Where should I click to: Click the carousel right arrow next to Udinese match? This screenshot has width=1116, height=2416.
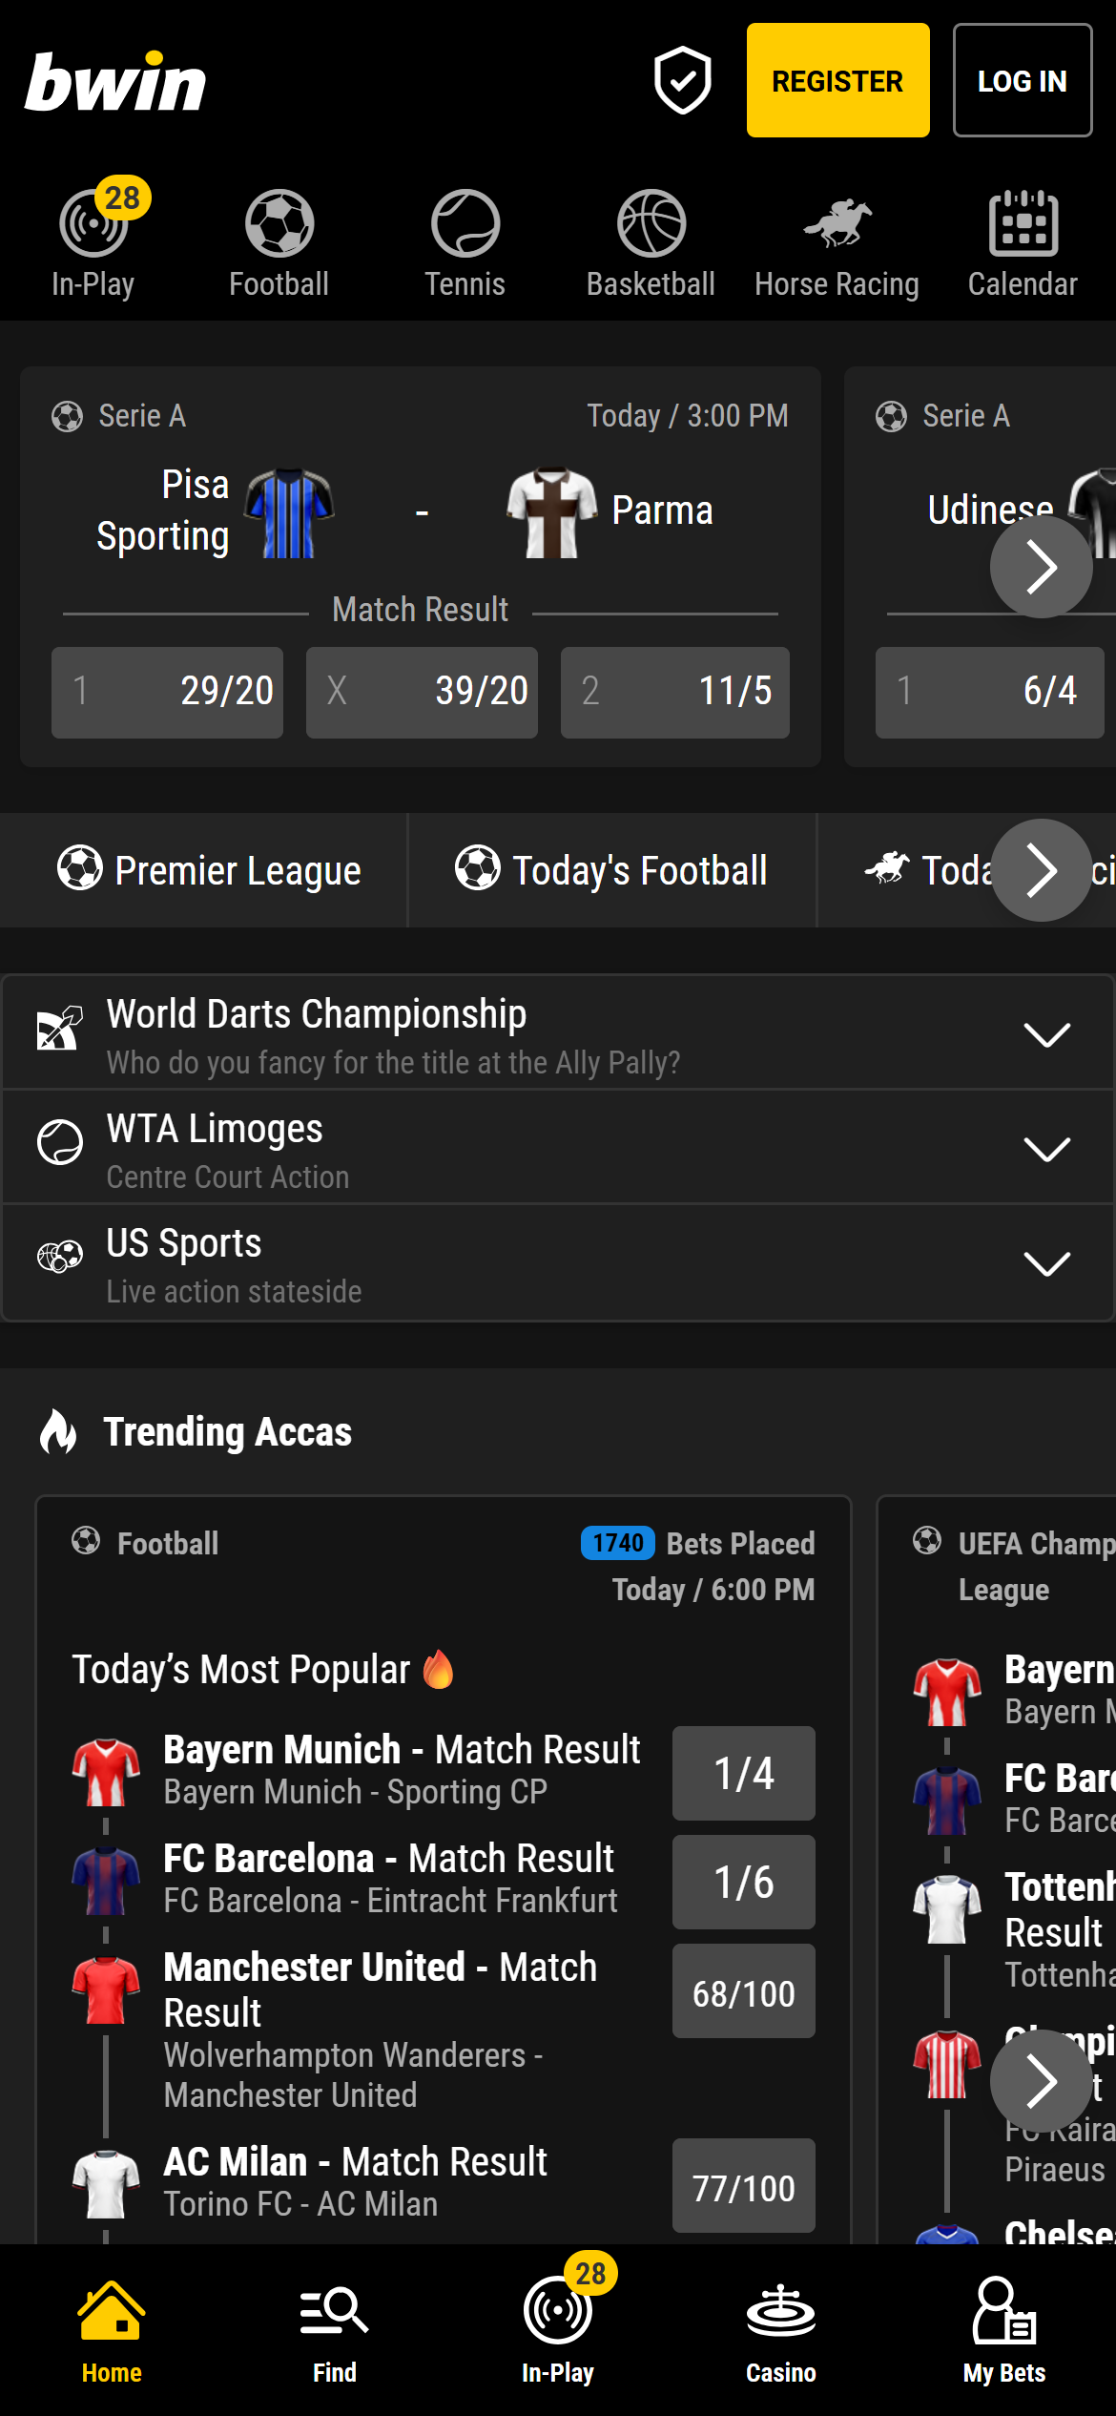[x=1040, y=567]
